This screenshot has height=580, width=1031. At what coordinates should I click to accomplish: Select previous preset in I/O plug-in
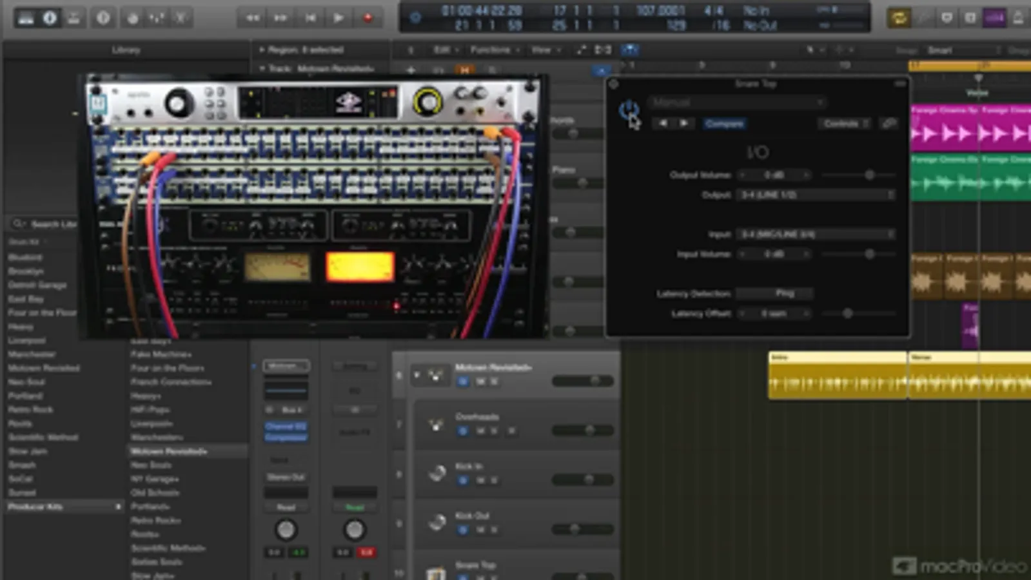[663, 123]
